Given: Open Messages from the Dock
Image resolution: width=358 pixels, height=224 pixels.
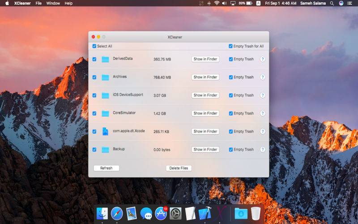Looking at the screenshot, I should 146,214.
